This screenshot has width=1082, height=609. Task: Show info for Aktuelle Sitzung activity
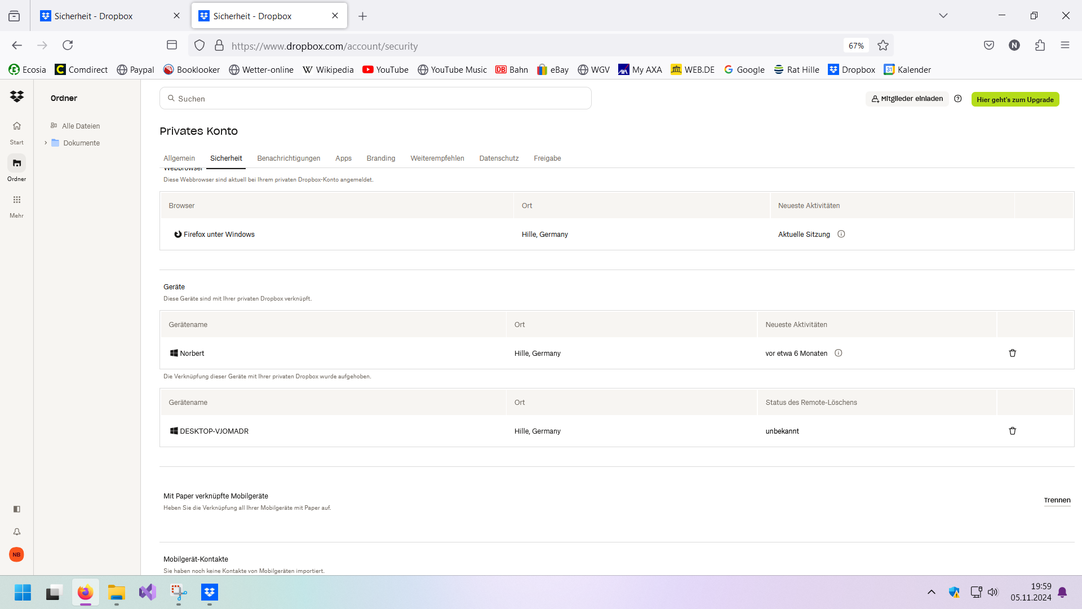pyautogui.click(x=841, y=234)
